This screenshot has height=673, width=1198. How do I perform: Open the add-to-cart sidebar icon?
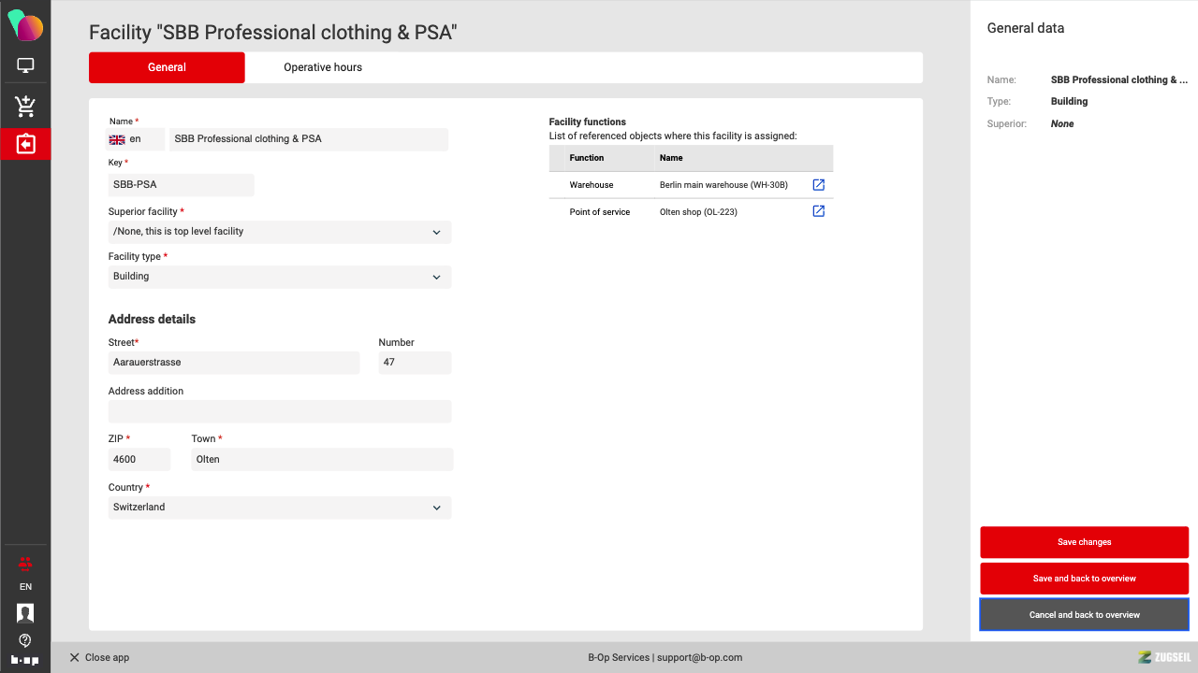25,107
